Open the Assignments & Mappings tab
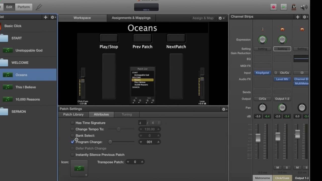The width and height of the screenshot is (322, 181). pos(131,18)
